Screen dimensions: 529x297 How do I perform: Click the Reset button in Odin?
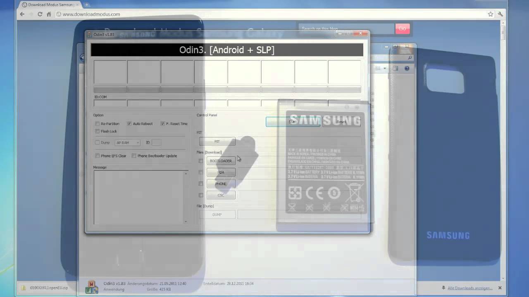(341, 122)
